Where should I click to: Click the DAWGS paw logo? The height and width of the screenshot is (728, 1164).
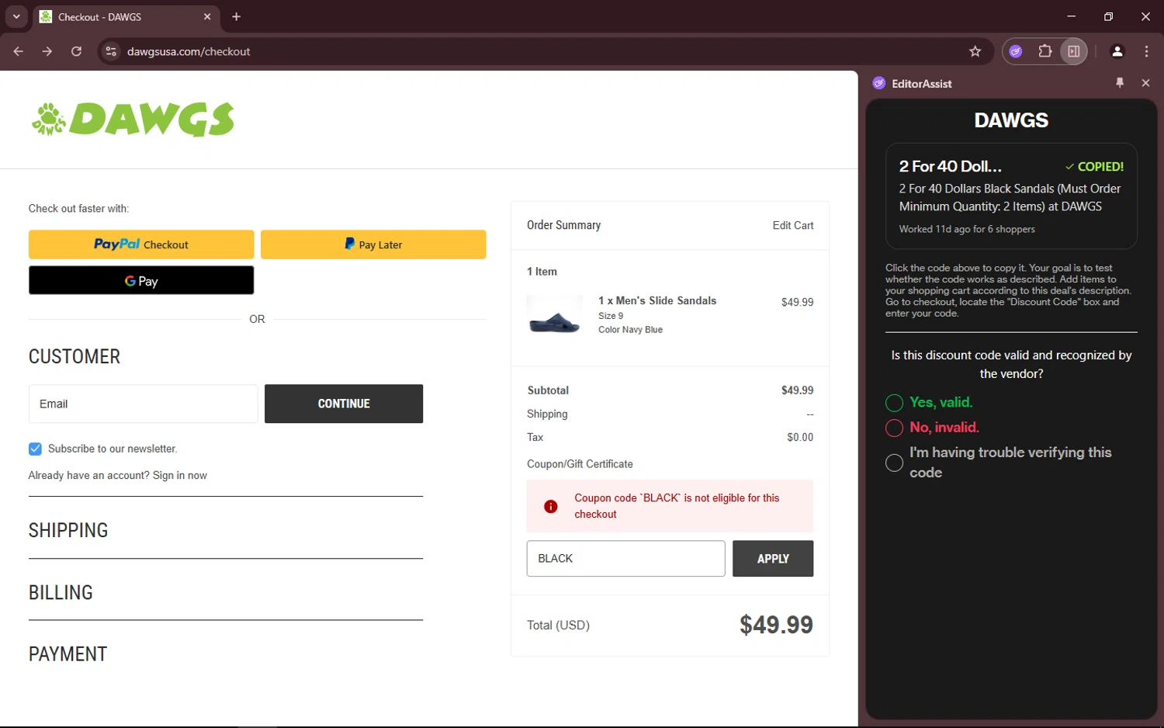(x=133, y=120)
